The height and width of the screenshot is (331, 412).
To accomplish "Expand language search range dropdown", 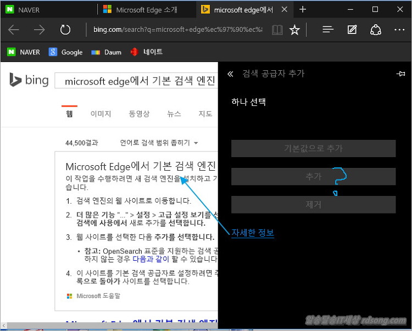I will 159,143.
